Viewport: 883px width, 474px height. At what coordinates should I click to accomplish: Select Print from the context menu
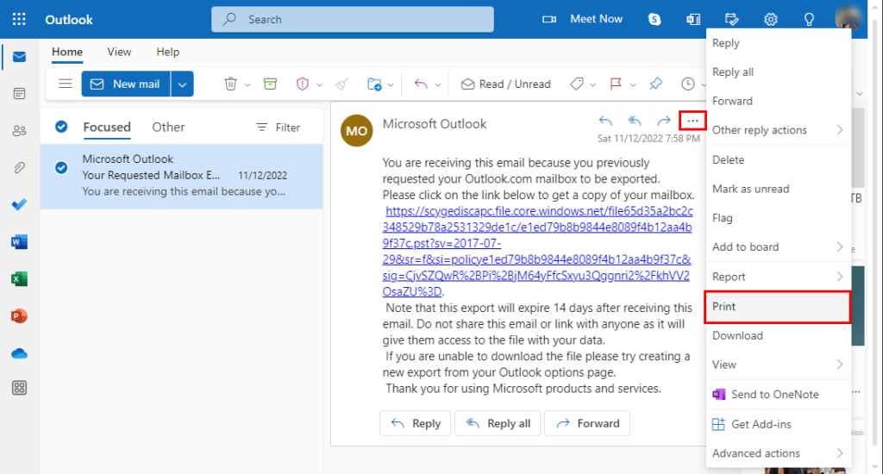(x=777, y=307)
